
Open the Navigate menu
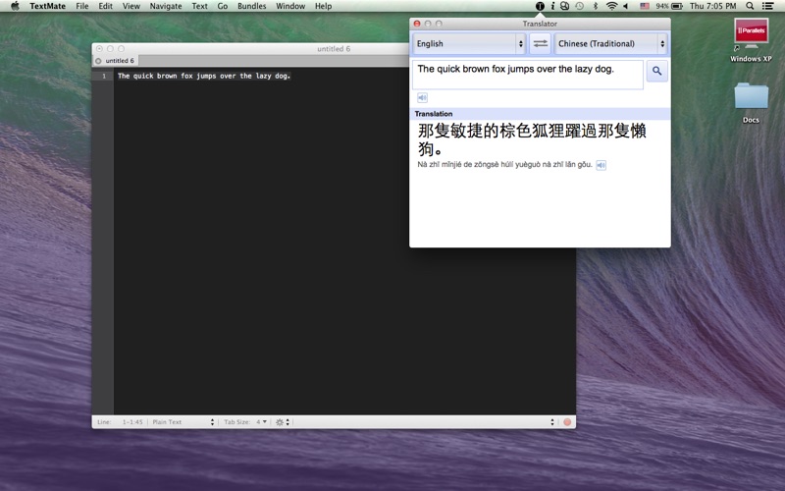click(x=165, y=6)
